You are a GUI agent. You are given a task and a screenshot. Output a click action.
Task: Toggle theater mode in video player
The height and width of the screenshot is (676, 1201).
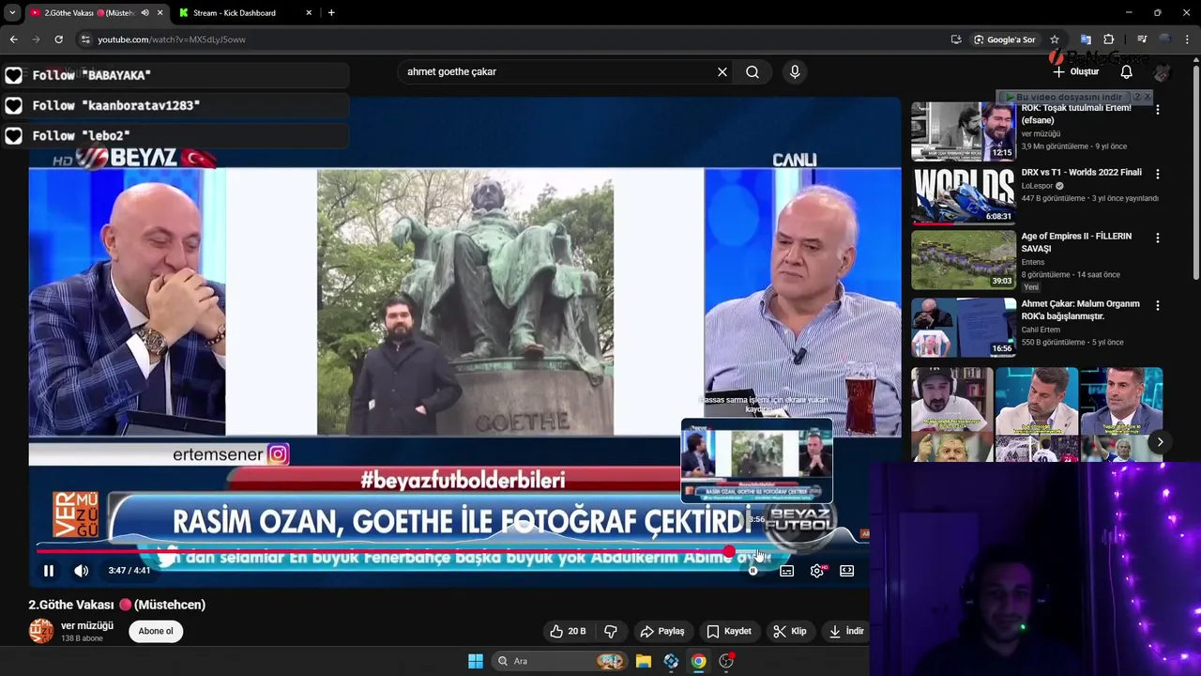847,570
